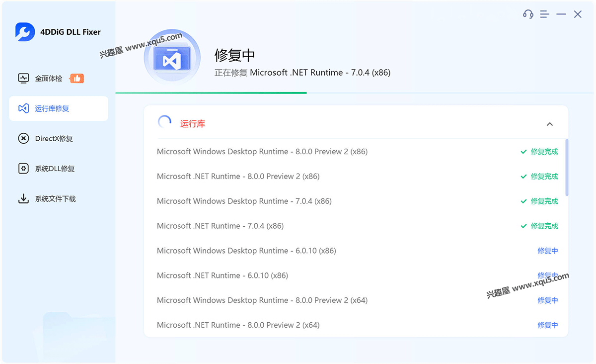Click the DirectX修复 X circle icon
596x364 pixels.
coord(23,139)
